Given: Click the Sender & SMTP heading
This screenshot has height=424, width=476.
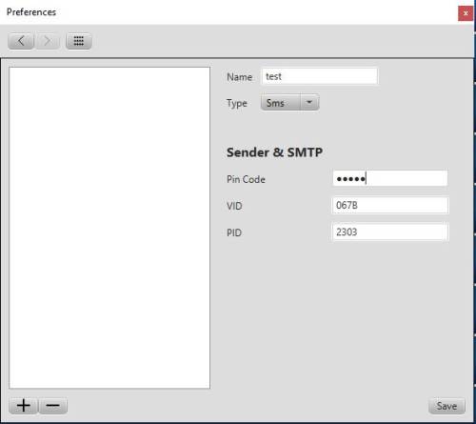Looking at the screenshot, I should (x=274, y=152).
